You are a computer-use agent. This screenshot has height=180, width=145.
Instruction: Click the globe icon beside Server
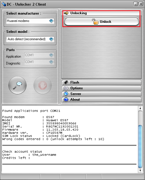(x=66, y=94)
